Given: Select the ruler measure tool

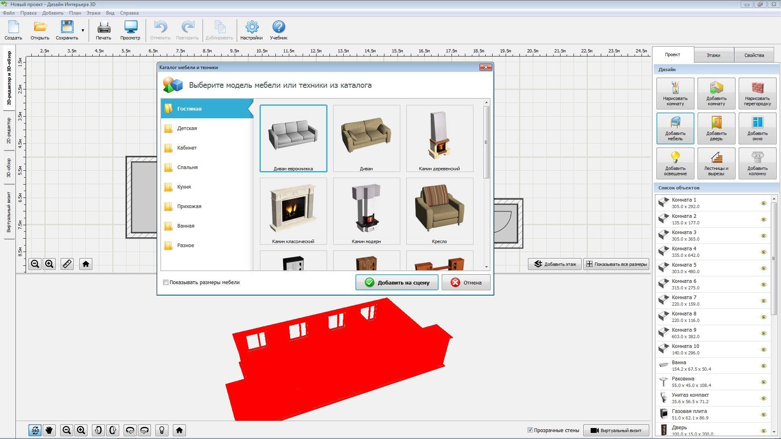Looking at the screenshot, I should pyautogui.click(x=67, y=264).
